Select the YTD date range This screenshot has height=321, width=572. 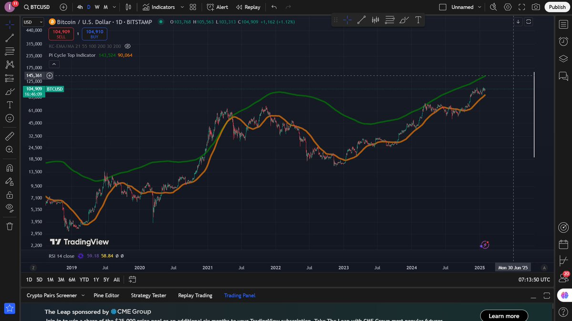(84, 280)
